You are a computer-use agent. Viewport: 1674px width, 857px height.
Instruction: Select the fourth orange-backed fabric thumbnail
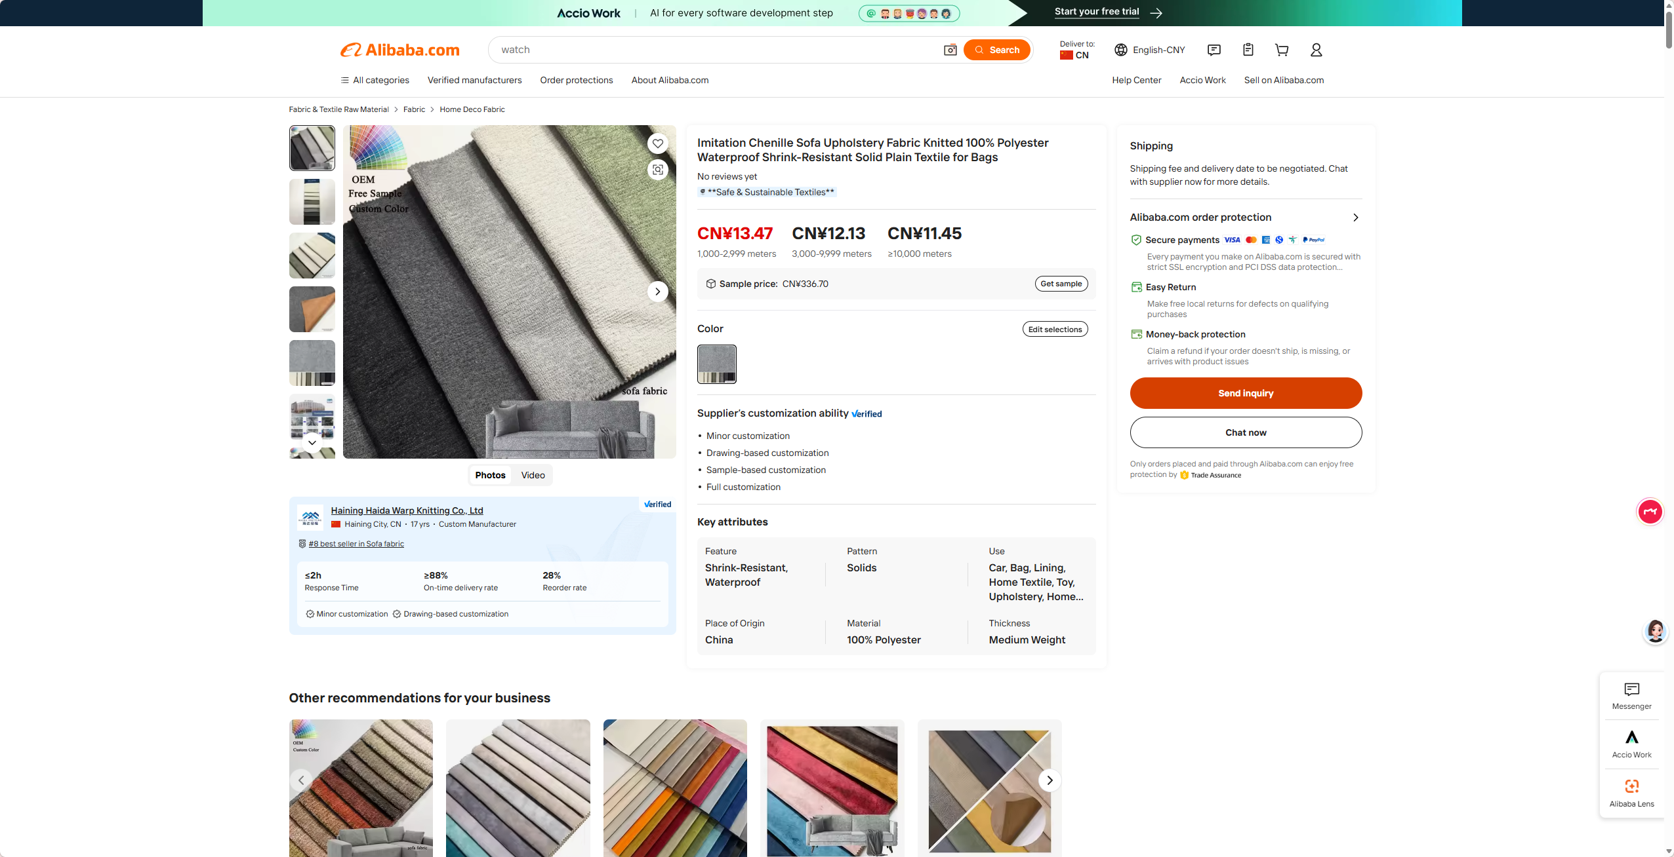312,309
